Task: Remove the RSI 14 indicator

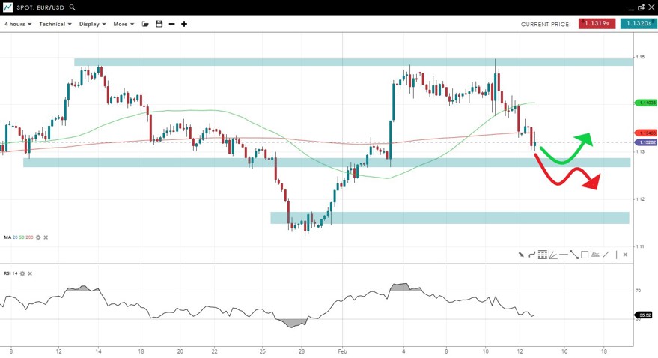Action: pos(30,273)
